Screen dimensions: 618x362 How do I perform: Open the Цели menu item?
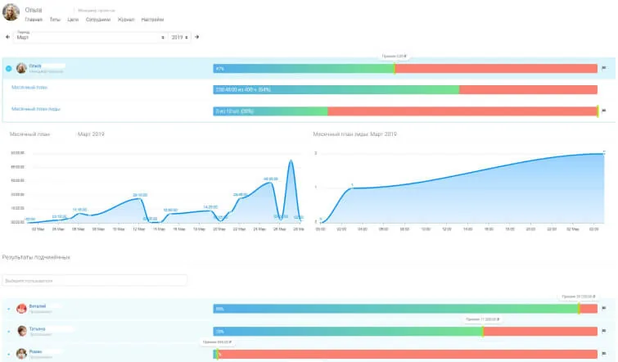[73, 20]
